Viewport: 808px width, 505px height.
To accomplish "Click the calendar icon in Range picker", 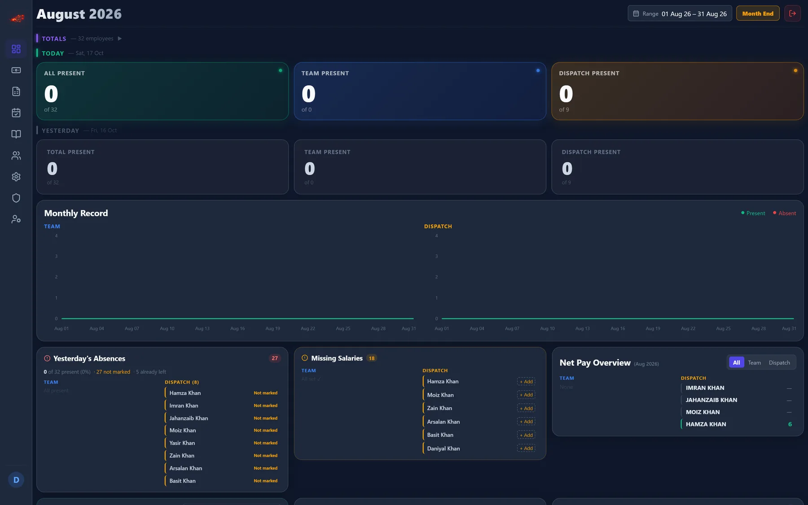I will click(636, 13).
